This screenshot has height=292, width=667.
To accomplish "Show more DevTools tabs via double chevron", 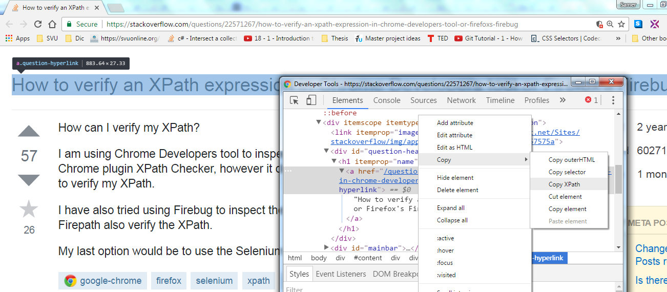I will [x=562, y=100].
